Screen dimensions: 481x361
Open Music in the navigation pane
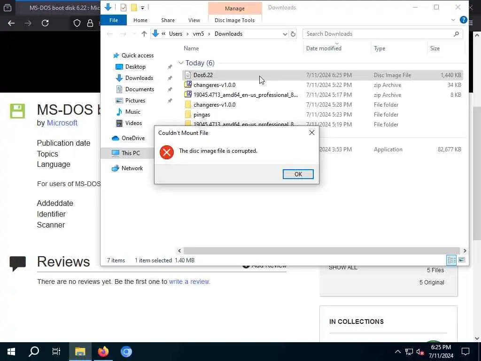pos(132,112)
